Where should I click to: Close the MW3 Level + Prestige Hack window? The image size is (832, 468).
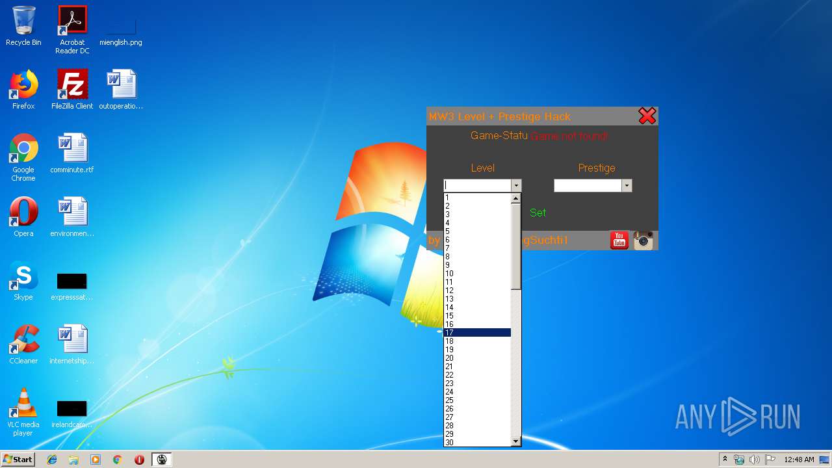[x=647, y=116]
